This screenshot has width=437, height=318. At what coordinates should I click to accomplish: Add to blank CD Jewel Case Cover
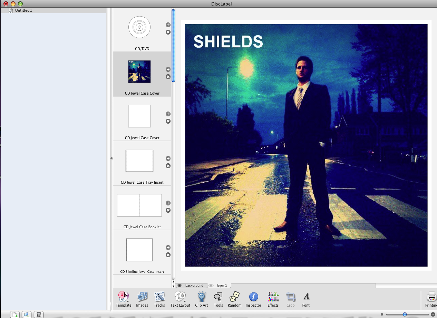click(x=168, y=114)
